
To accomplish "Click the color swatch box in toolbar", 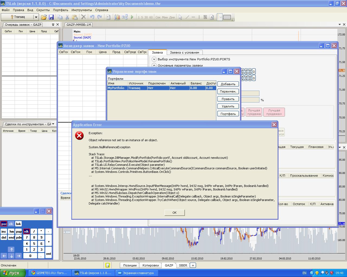I will pos(227,17).
